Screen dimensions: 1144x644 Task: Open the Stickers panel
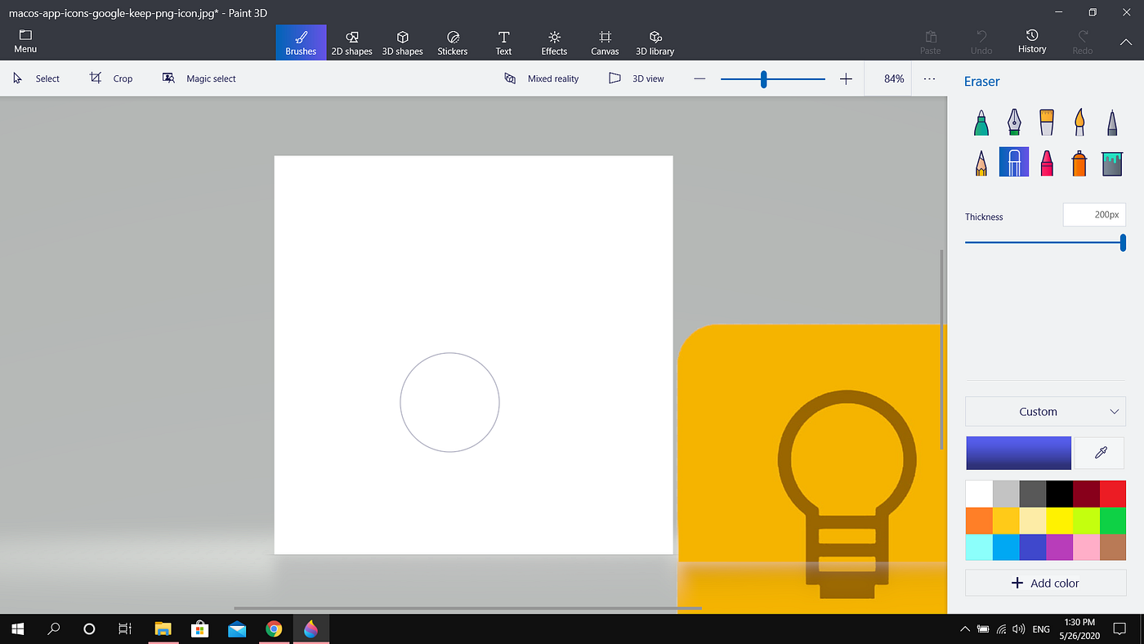tap(453, 42)
